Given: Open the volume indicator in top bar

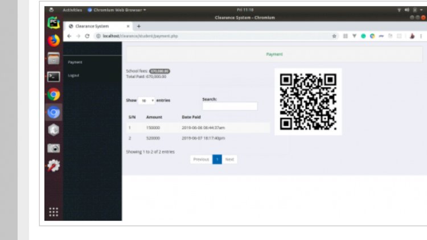Looking at the screenshot, I should [407, 10].
